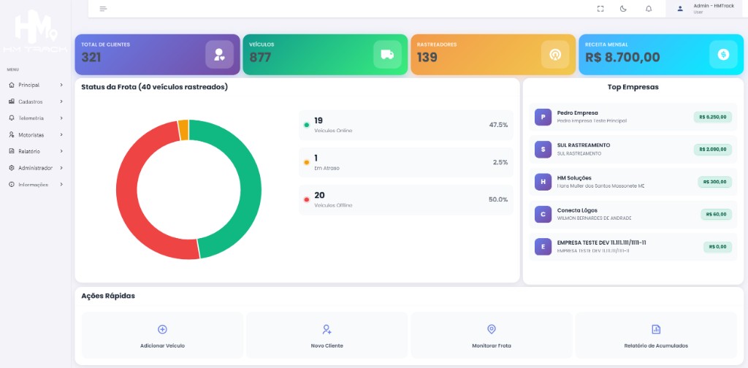Click the Total de Clientes value 321
Screen dimensions: 748x368
coord(91,58)
